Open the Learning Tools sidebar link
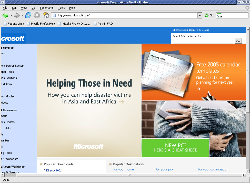The height and width of the screenshot is (183, 250). [6, 153]
